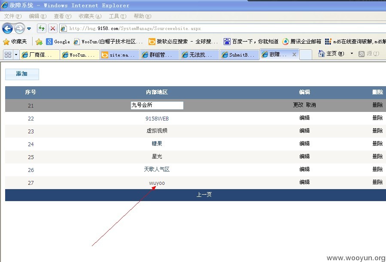The height and width of the screenshot is (262, 386).
Task: Switch to the 群组管... tab
Action: 160,54
